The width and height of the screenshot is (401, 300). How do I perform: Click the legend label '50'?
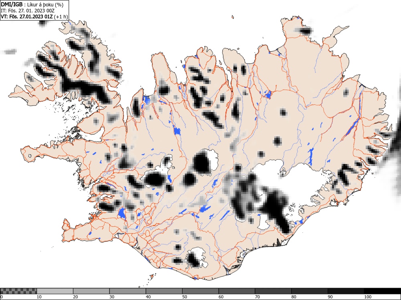pyautogui.click(x=184, y=297)
